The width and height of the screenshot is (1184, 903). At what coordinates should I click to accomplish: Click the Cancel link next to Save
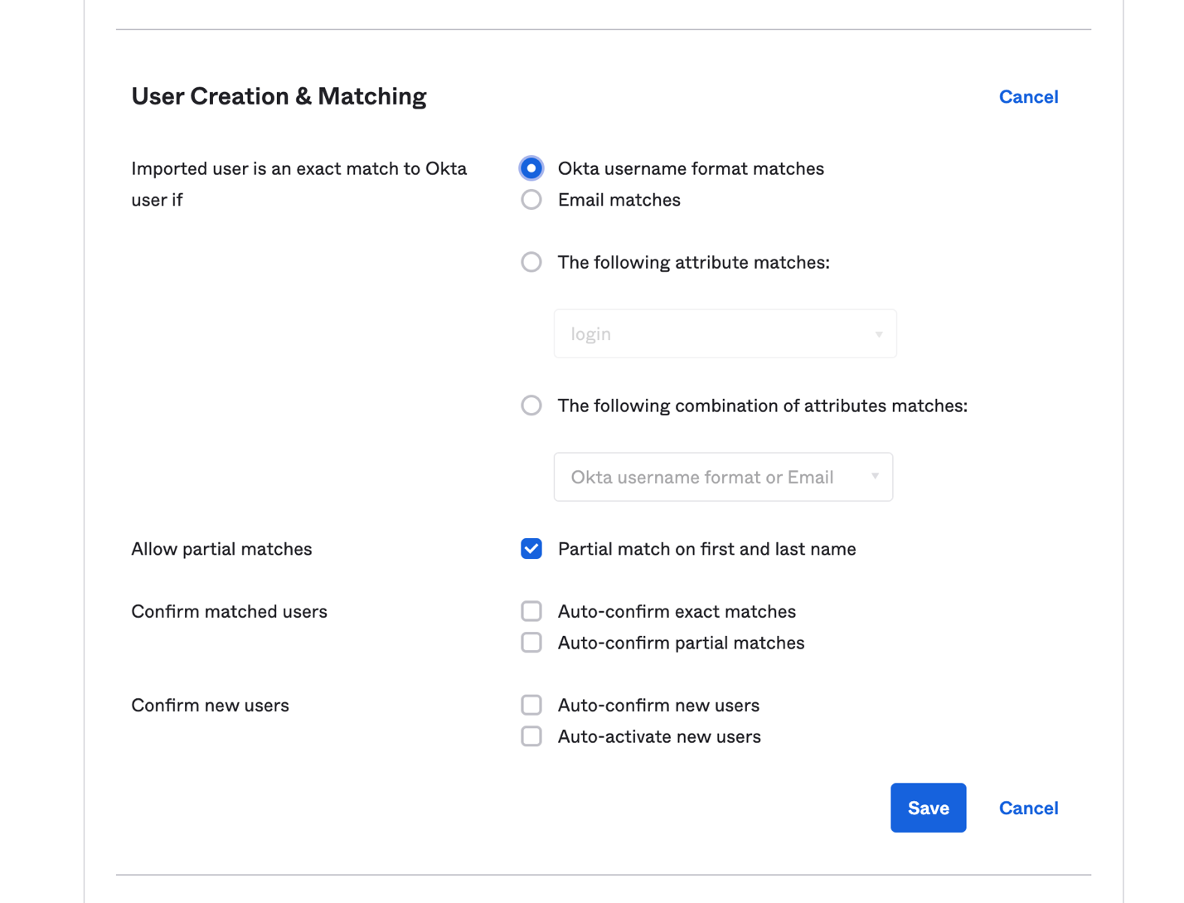pos(1028,808)
